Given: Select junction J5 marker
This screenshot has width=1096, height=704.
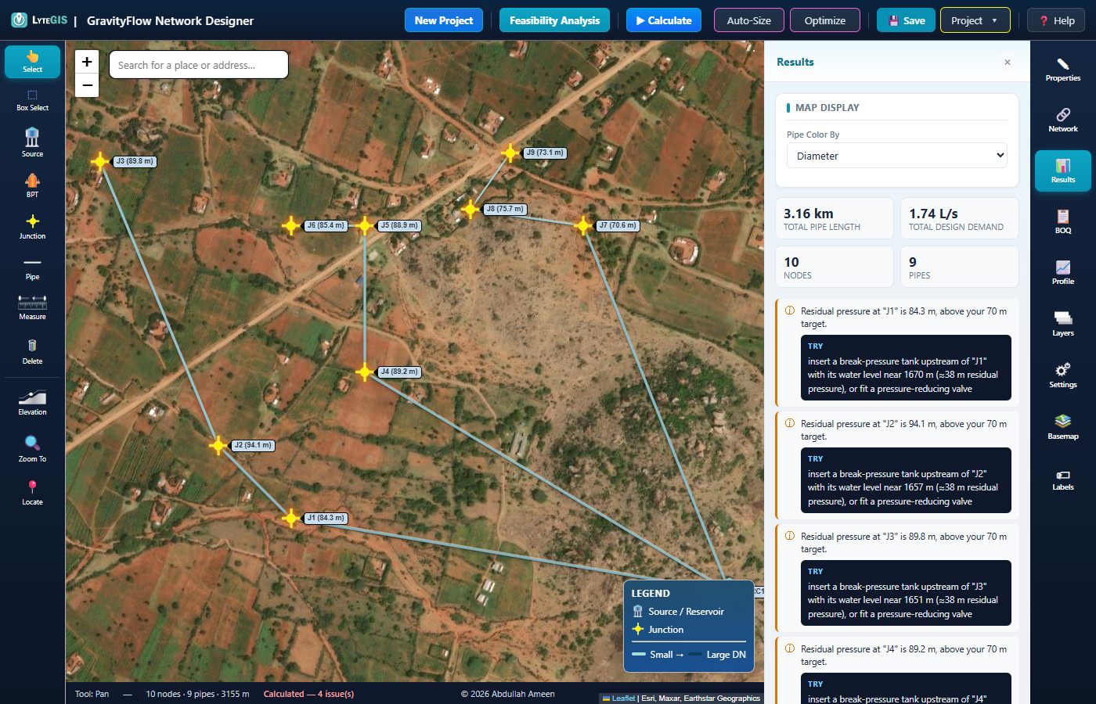Looking at the screenshot, I should click(x=365, y=226).
